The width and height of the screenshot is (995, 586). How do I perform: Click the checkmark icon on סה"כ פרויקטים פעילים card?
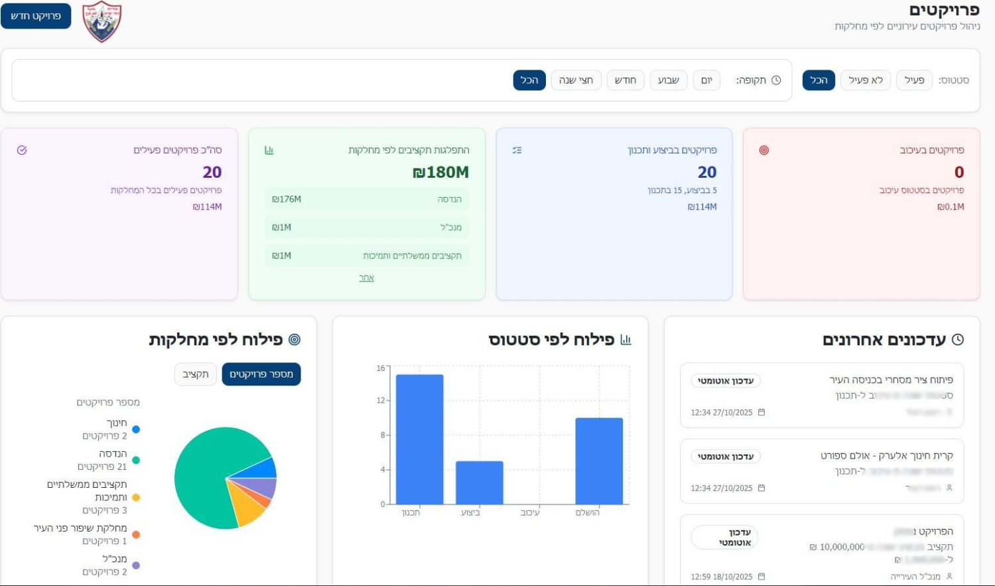(22, 150)
